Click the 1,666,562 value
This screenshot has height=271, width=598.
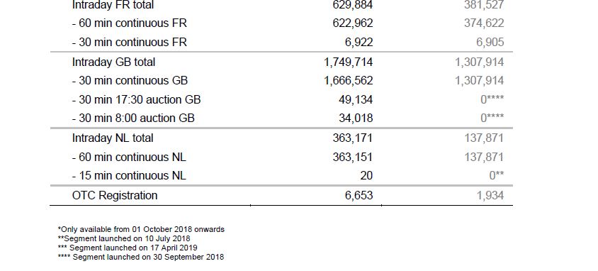pyautogui.click(x=348, y=81)
